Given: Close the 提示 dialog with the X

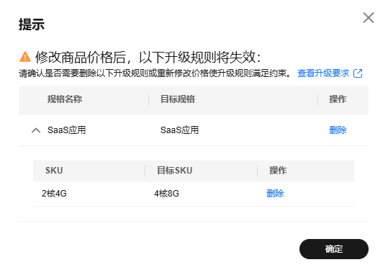Looking at the screenshot, I should pos(369,18).
